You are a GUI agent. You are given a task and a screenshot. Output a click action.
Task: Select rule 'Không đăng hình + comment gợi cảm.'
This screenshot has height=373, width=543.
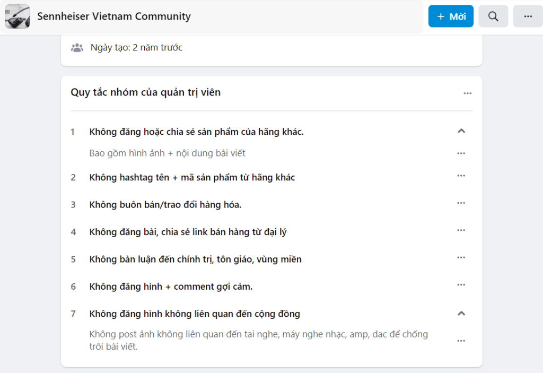(171, 287)
